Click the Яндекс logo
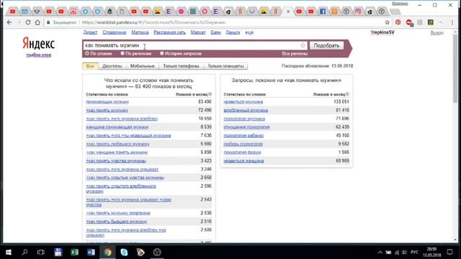Screen dimensions: 461x259 (38, 43)
